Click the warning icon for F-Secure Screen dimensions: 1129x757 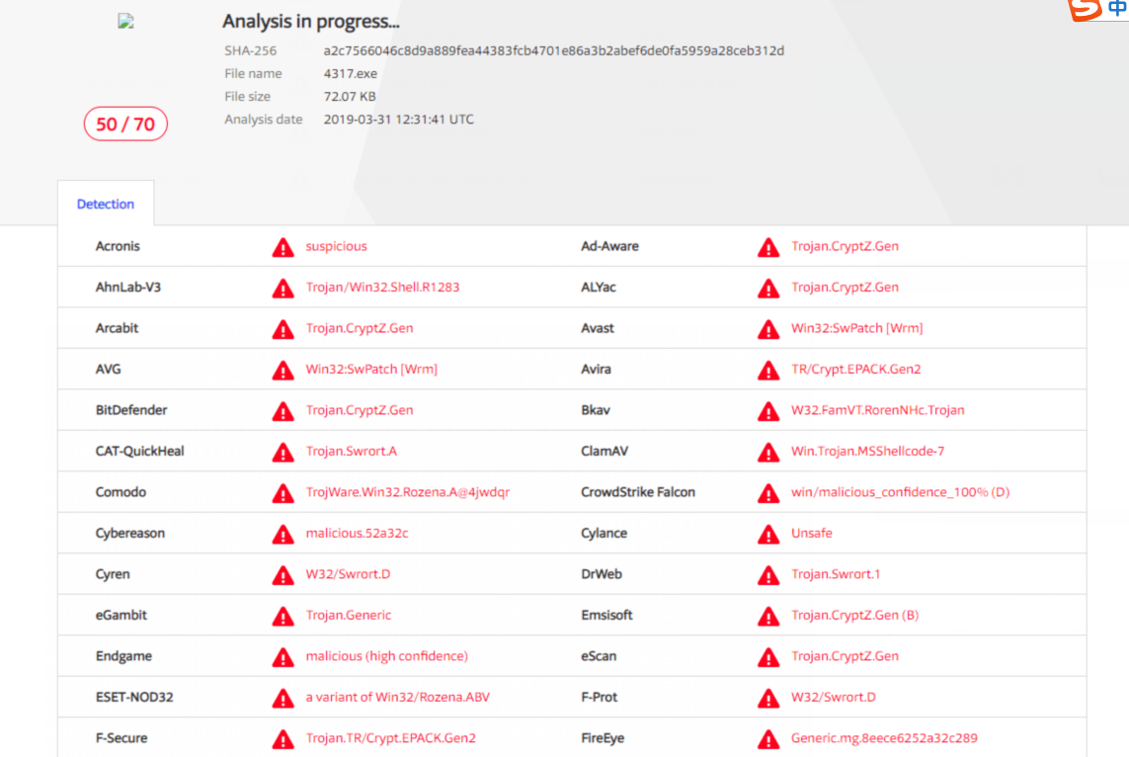[x=282, y=740]
